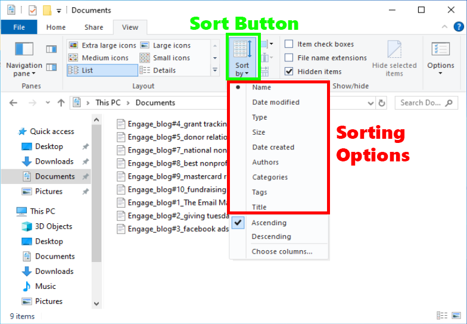Click the Sort by button
Image resolution: width=467 pixels, height=324 pixels.
coord(243,58)
